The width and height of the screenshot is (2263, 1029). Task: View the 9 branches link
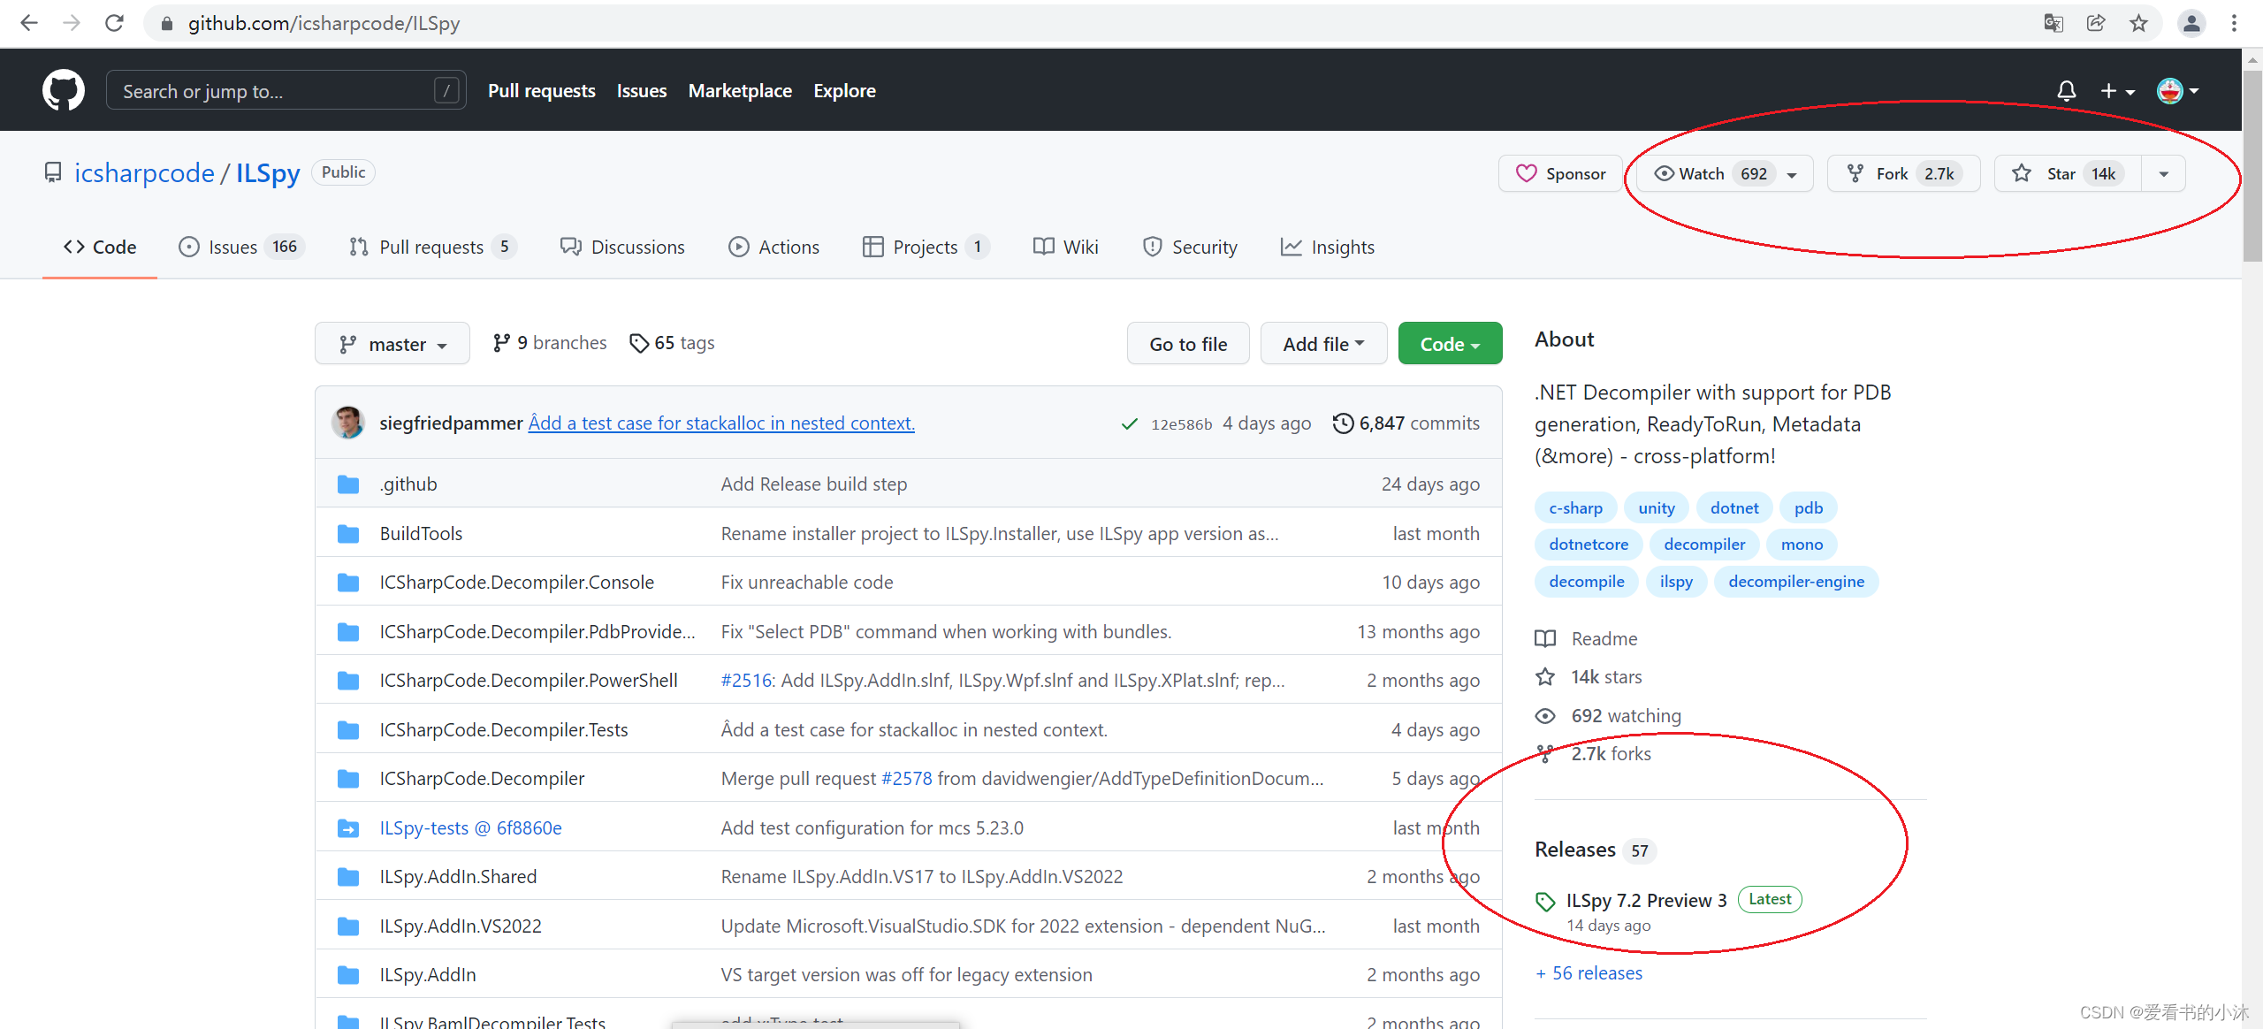[x=550, y=343]
